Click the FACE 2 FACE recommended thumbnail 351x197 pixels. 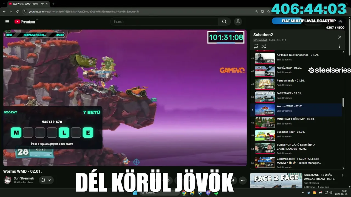276,181
